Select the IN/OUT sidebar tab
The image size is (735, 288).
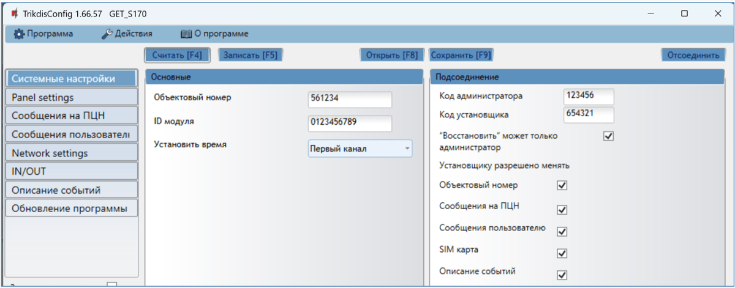70,171
